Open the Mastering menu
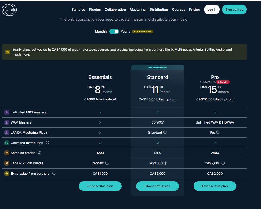Image resolution: width=261 pixels, height=209 pixels. tap(138, 10)
